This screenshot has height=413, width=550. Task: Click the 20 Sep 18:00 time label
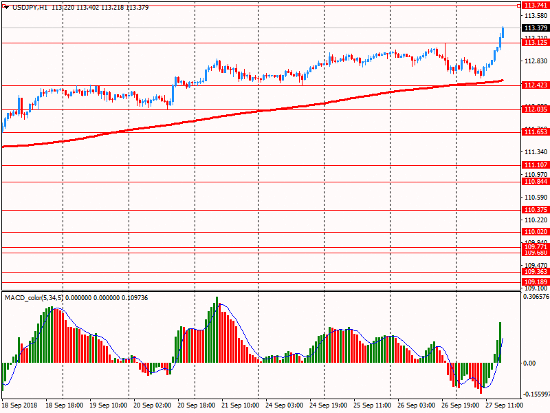point(197,405)
